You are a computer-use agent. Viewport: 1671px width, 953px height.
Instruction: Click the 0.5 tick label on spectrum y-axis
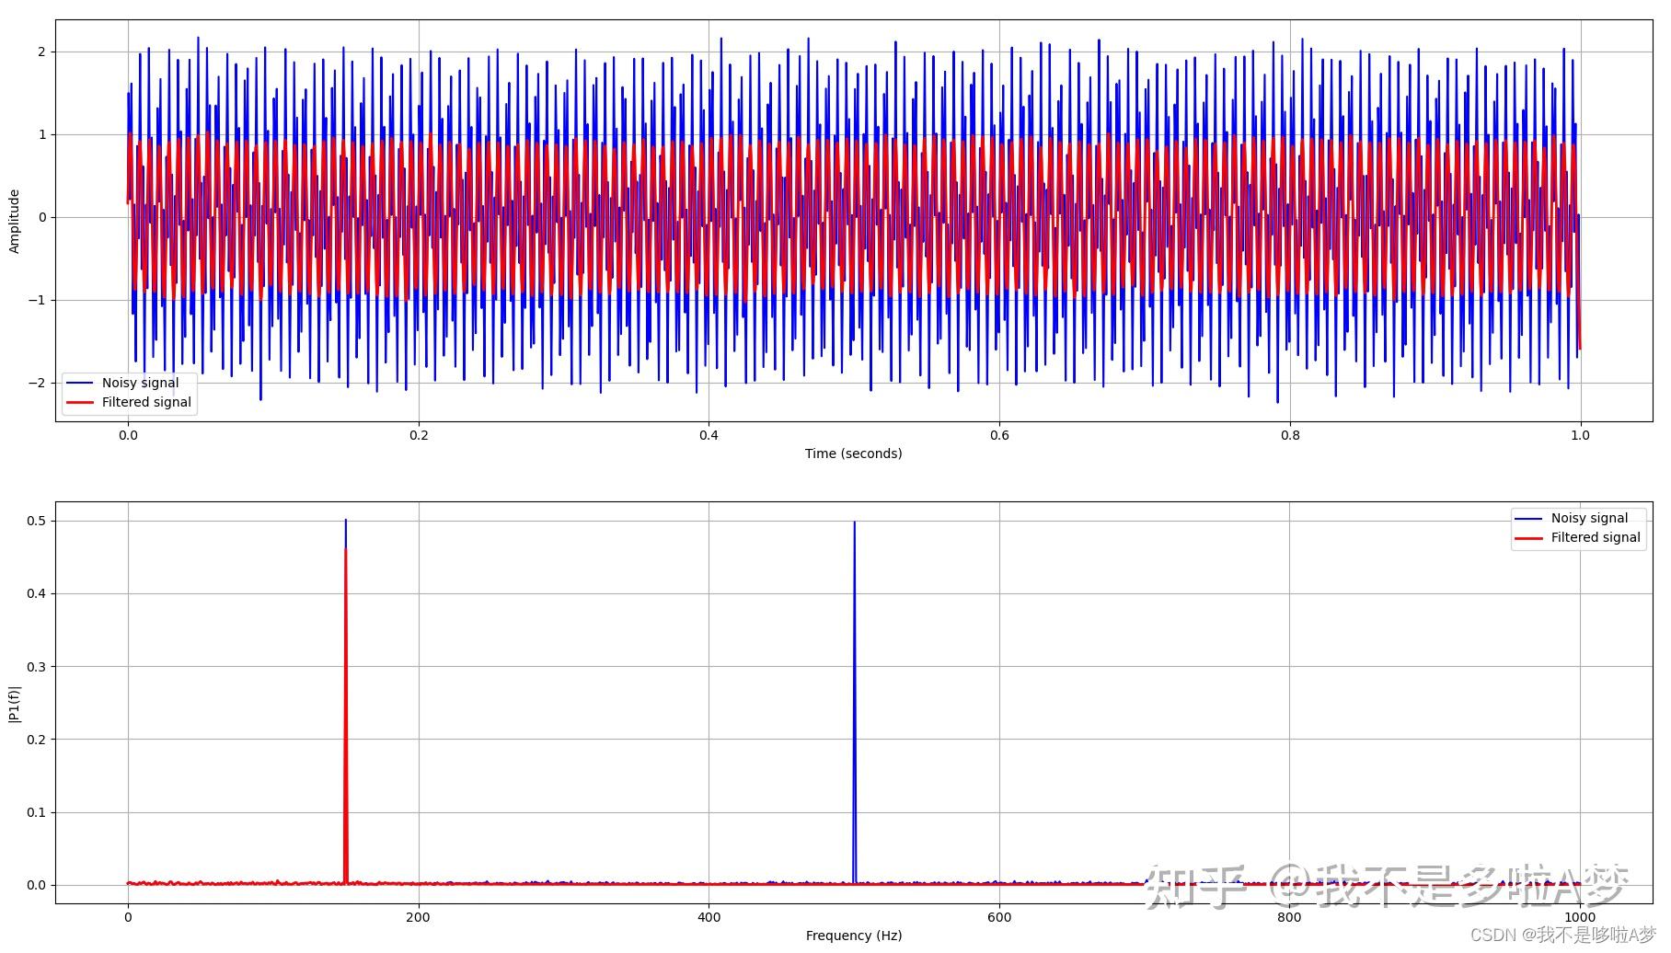tap(36, 521)
